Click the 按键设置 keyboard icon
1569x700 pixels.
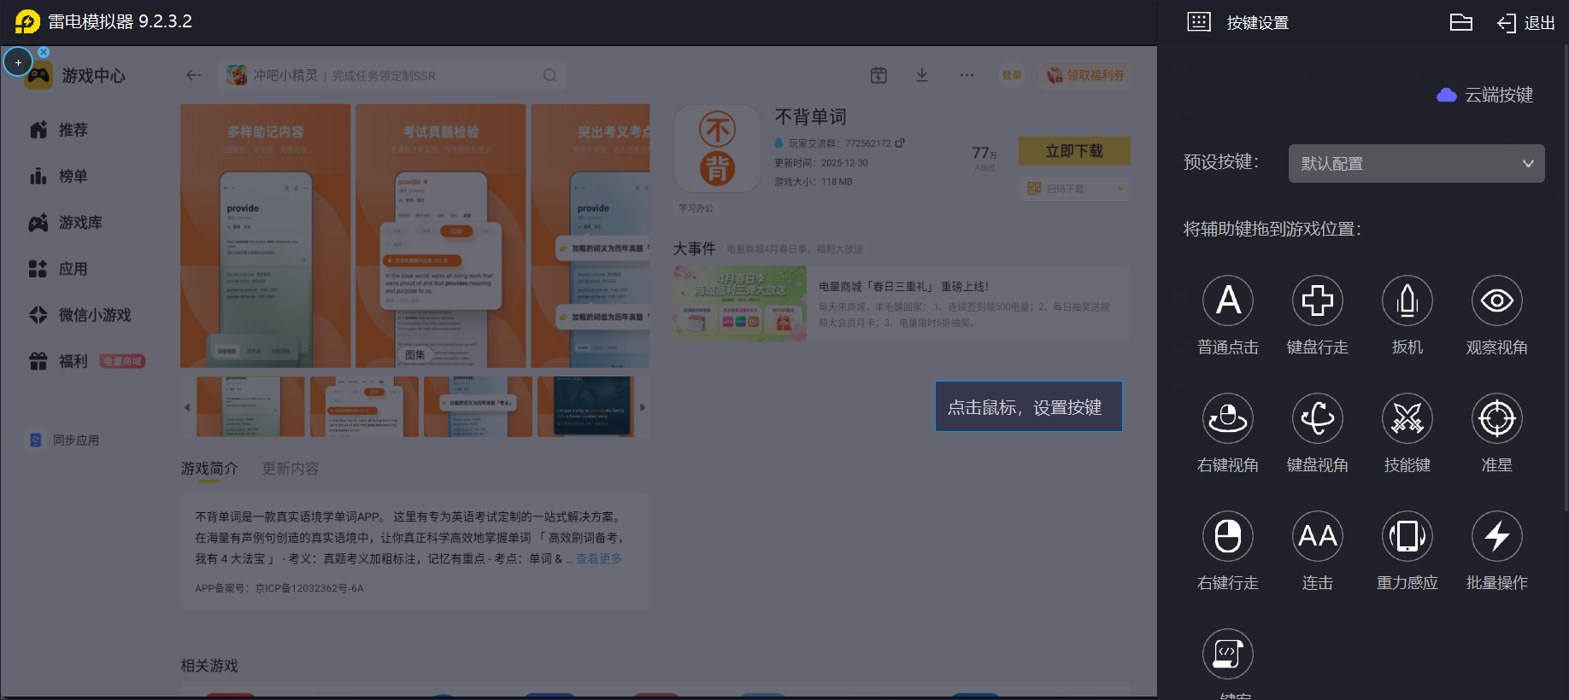pyautogui.click(x=1199, y=22)
